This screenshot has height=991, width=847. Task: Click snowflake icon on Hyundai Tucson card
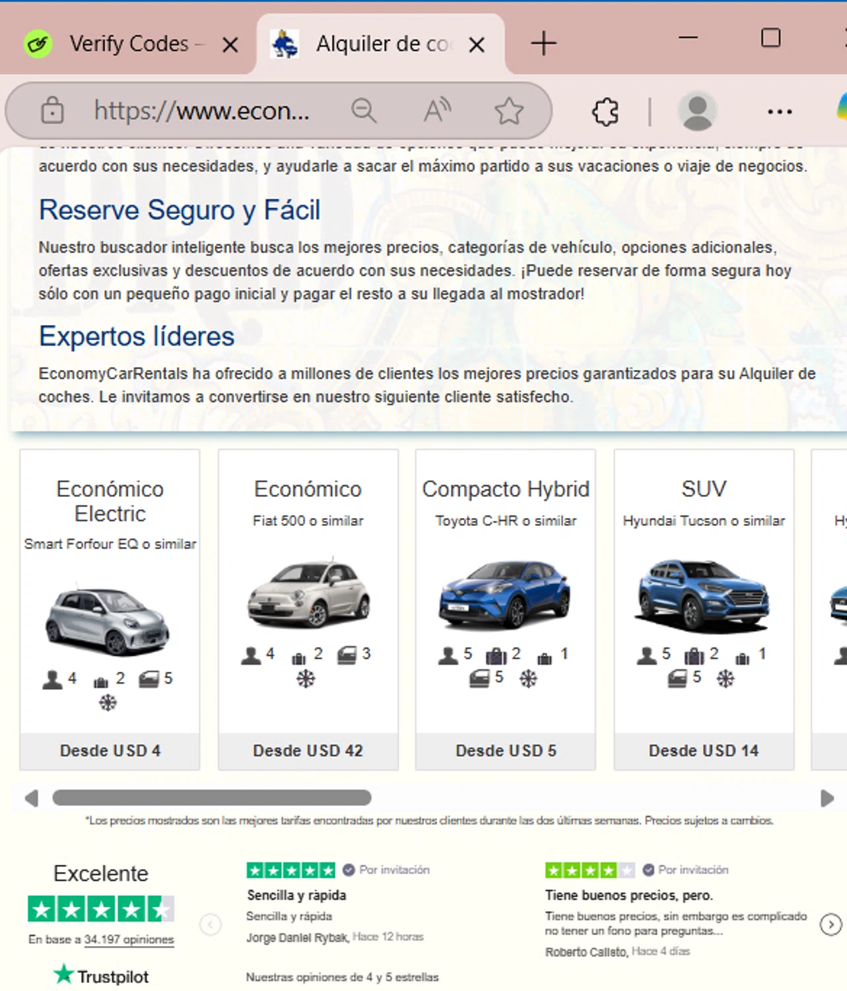(726, 679)
